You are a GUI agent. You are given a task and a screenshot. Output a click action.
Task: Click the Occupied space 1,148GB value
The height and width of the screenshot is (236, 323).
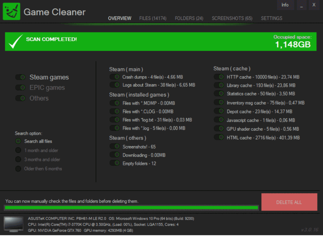click(293, 44)
